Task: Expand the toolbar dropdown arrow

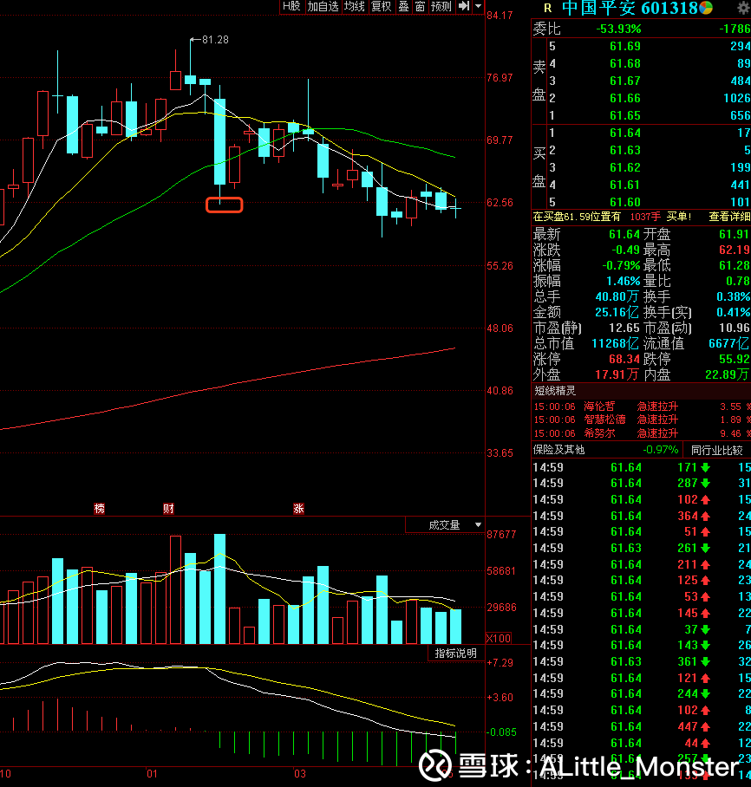Action: [478, 6]
